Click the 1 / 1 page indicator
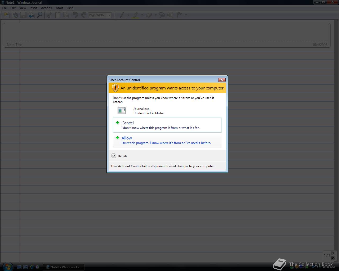 (327, 255)
